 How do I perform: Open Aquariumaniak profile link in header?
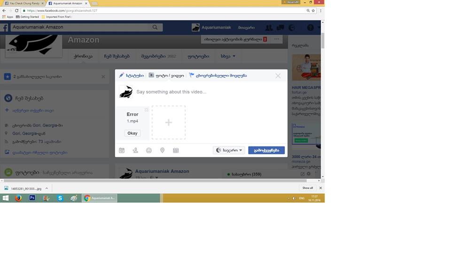(x=211, y=28)
